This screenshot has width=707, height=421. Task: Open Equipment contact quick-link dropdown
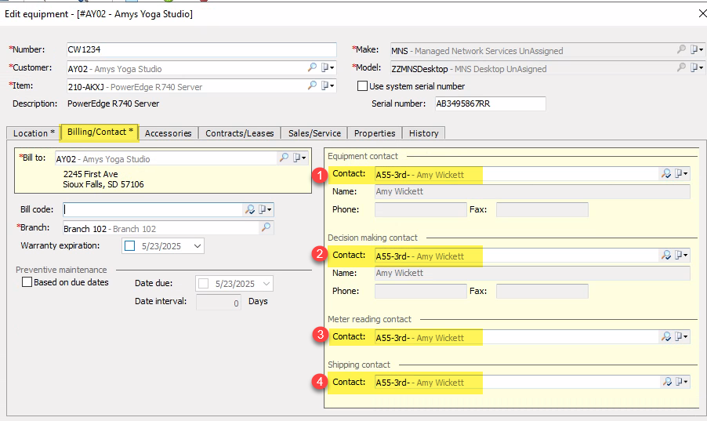click(x=681, y=174)
